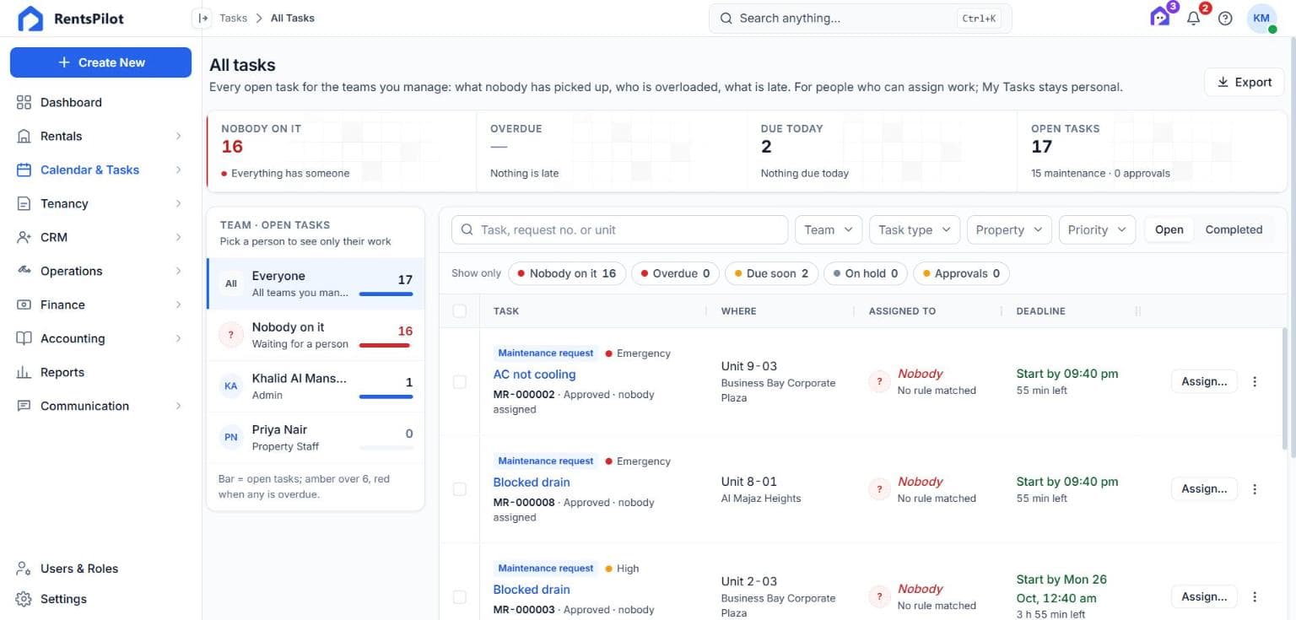1296x620 pixels.
Task: Open the Team filter dropdown
Action: 829,229
